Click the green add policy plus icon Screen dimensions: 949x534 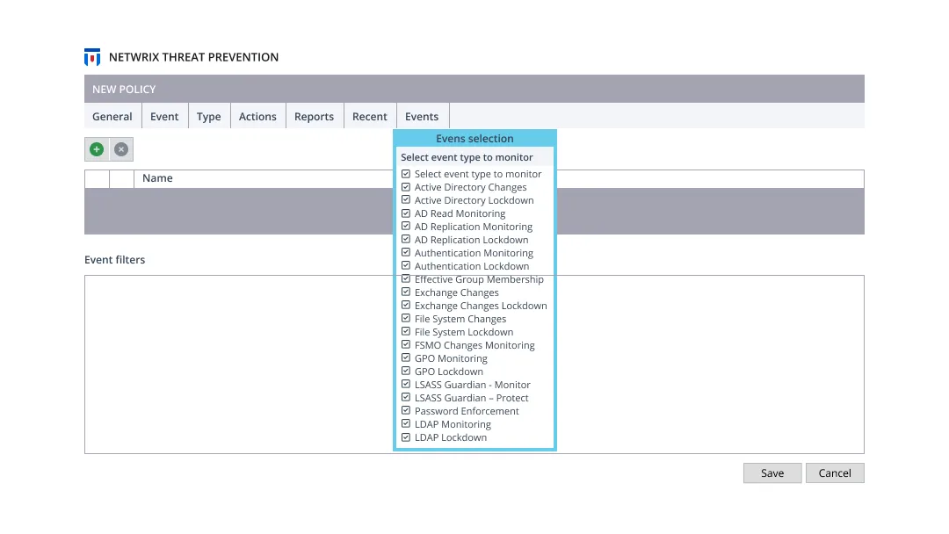(97, 149)
